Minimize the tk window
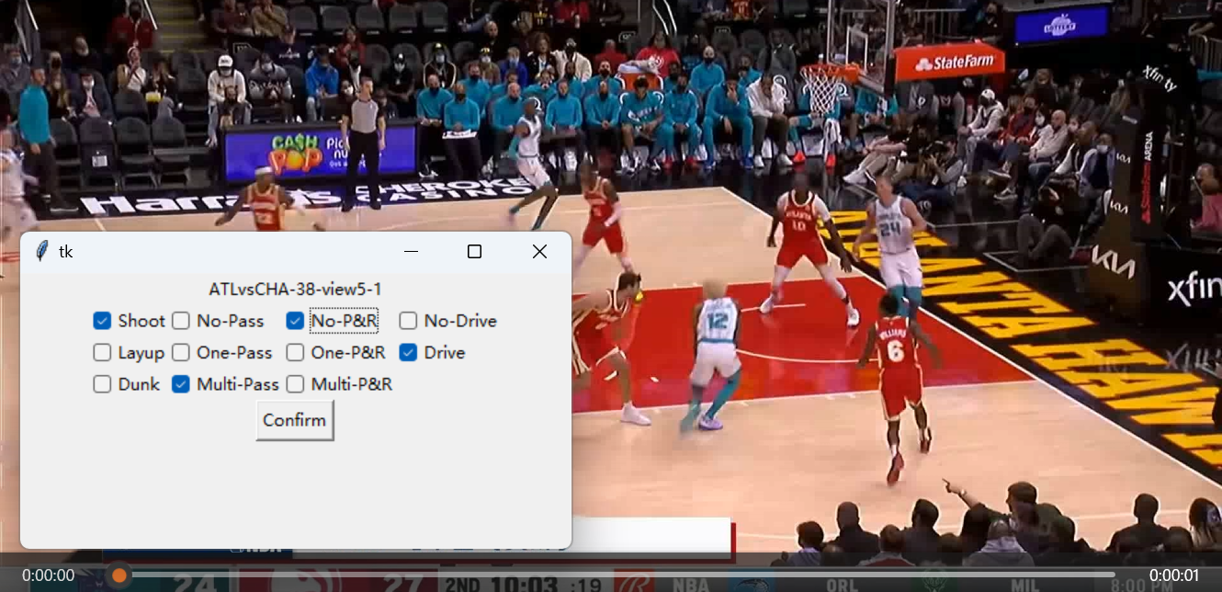This screenshot has width=1222, height=592. tap(411, 252)
